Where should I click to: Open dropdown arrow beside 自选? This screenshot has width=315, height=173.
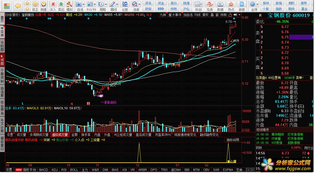click(84, 4)
